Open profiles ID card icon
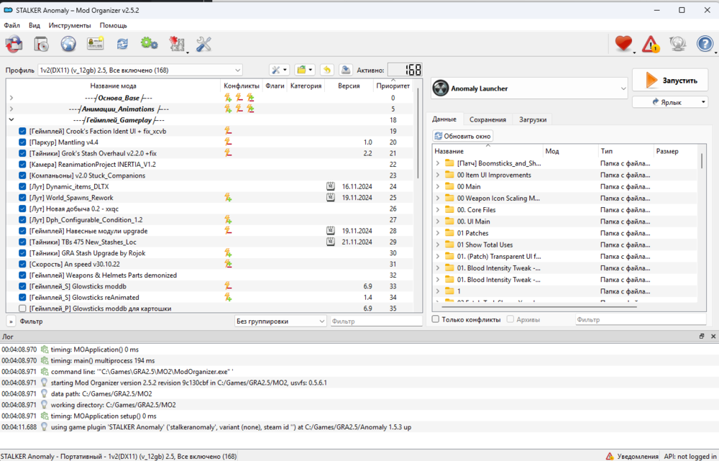Image resolution: width=719 pixels, height=461 pixels. (x=96, y=44)
